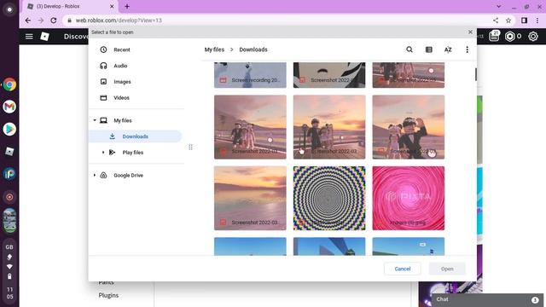Click Downloads in the breadcrumb
The width and height of the screenshot is (546, 307).
pyautogui.click(x=253, y=49)
